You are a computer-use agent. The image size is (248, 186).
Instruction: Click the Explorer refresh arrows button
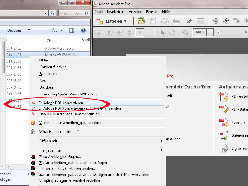52,13
